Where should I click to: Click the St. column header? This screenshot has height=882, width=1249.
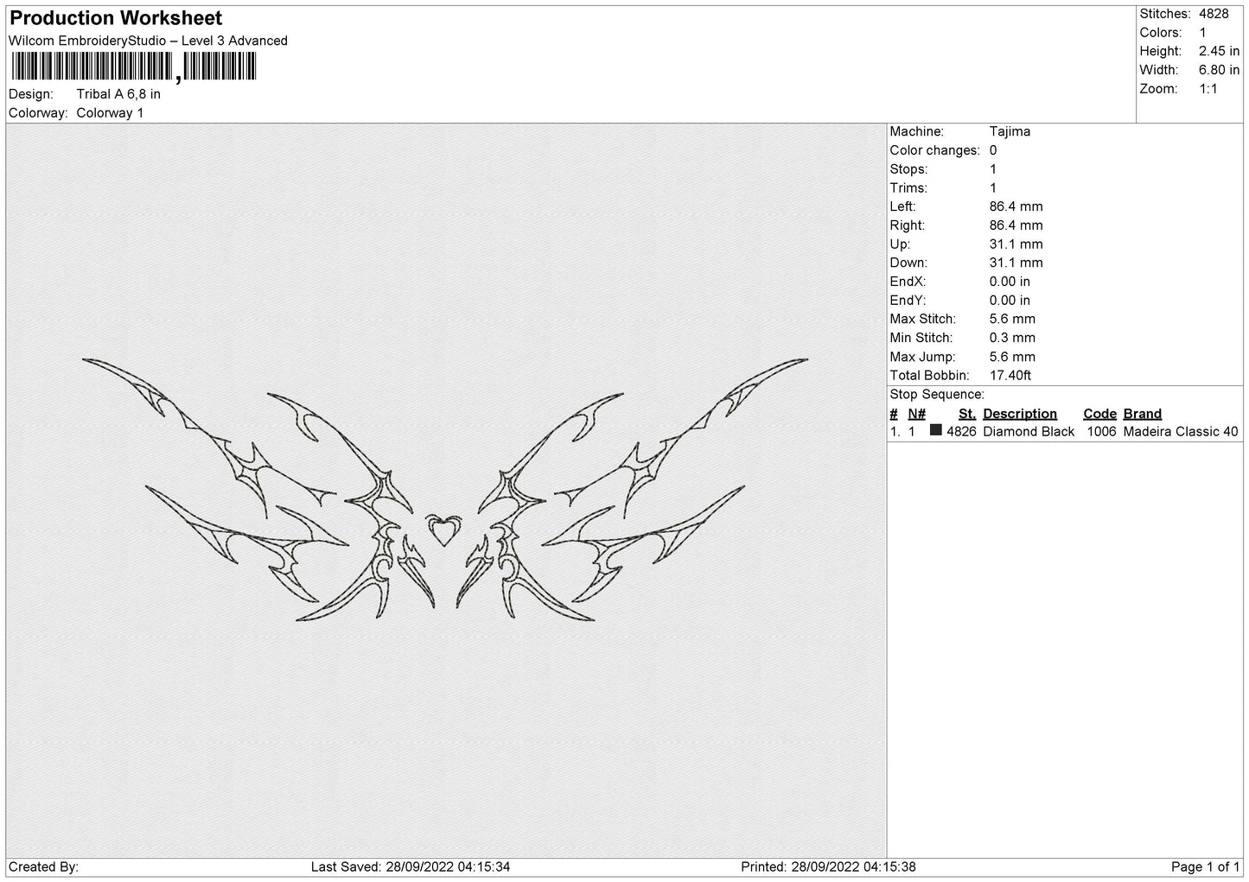tap(967, 413)
